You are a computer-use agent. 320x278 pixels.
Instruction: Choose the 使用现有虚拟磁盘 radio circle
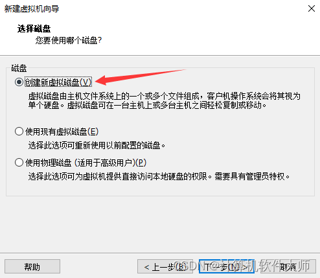pyautogui.click(x=19, y=132)
